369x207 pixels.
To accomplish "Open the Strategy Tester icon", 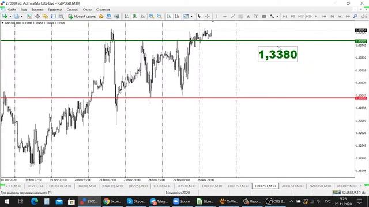I will (61, 16).
